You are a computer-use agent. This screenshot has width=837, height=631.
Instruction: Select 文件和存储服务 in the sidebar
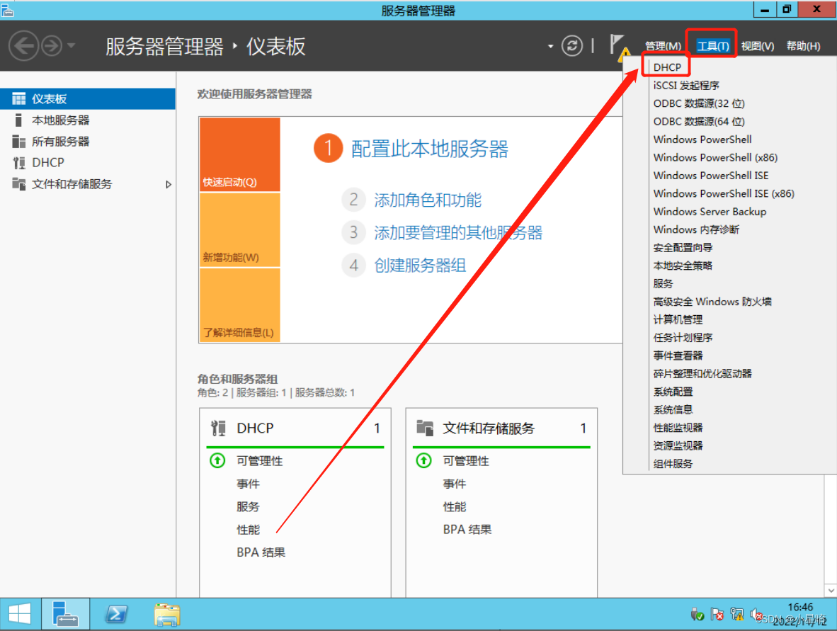coord(88,184)
